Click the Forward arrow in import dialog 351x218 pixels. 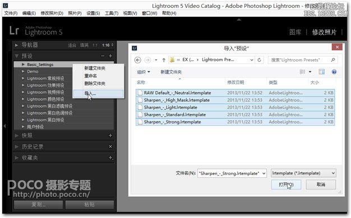point(147,60)
